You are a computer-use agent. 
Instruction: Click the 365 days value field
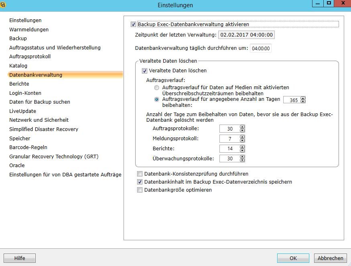pyautogui.click(x=292, y=100)
